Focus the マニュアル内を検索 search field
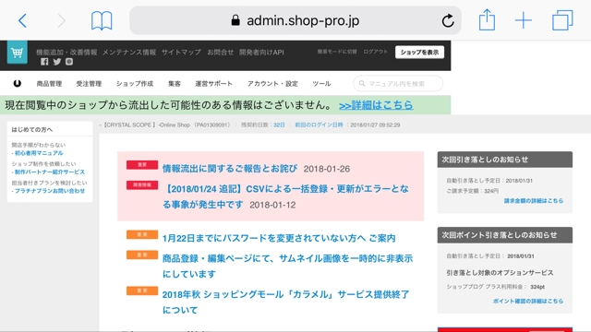 click(398, 84)
